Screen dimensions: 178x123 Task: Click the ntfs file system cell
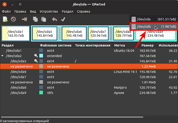50,93
